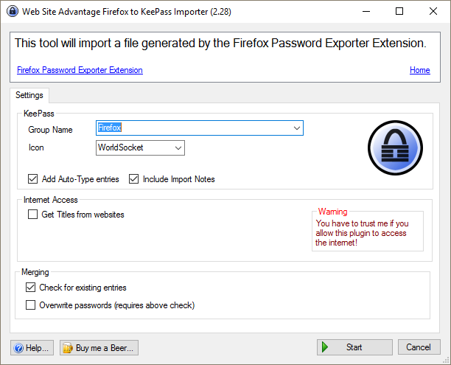Minimize the importer window

click(x=366, y=11)
